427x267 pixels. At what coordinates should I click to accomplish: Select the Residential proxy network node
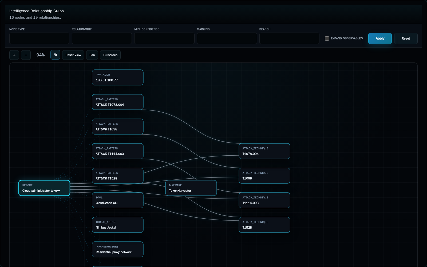pos(118,249)
